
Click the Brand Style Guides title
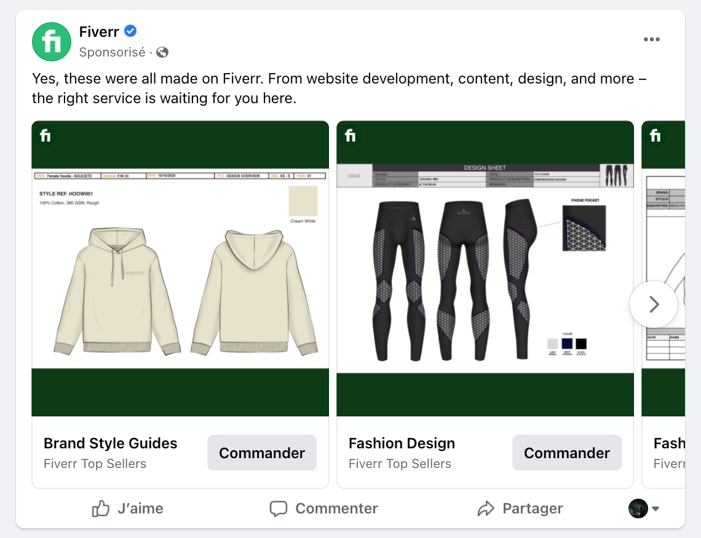(111, 443)
